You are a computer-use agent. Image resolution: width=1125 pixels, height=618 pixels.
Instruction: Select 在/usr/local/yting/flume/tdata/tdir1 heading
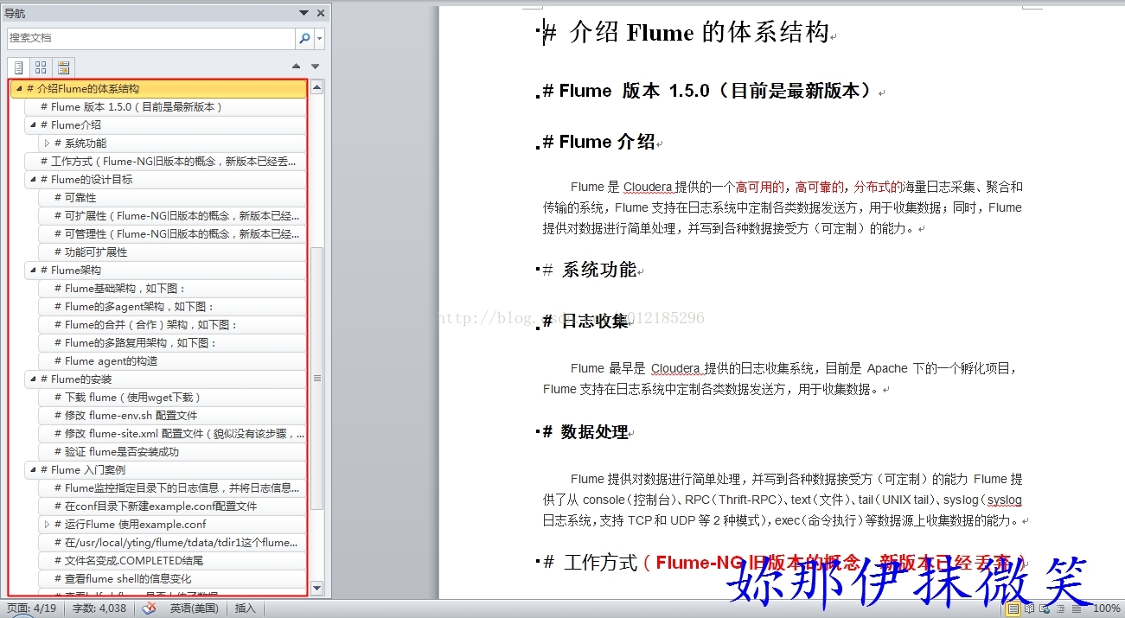point(173,543)
